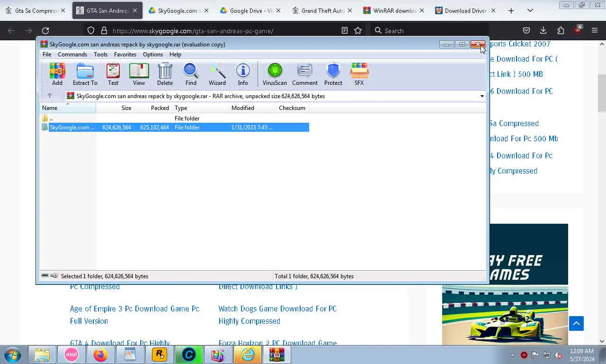
Task: Click the drive icon in WinRAR status bar
Action: 45,276
